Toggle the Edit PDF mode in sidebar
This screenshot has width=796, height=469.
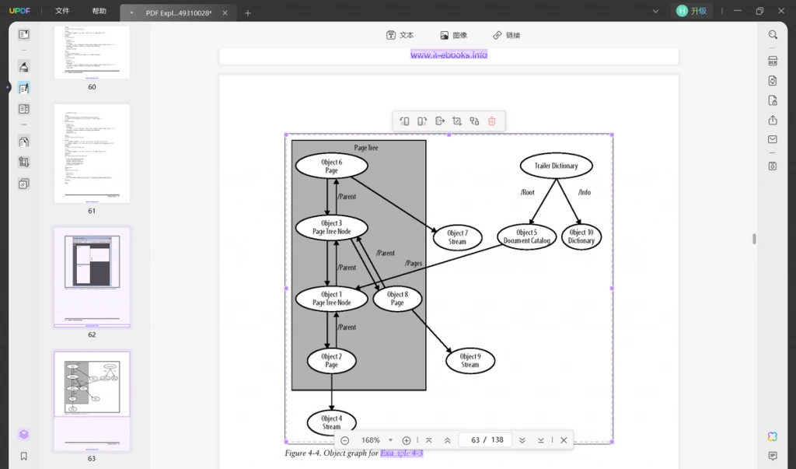click(24, 88)
